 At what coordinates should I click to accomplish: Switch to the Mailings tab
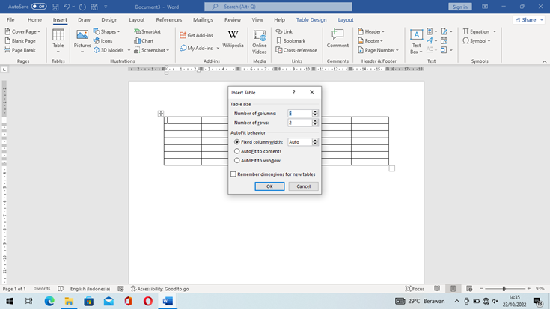(203, 20)
